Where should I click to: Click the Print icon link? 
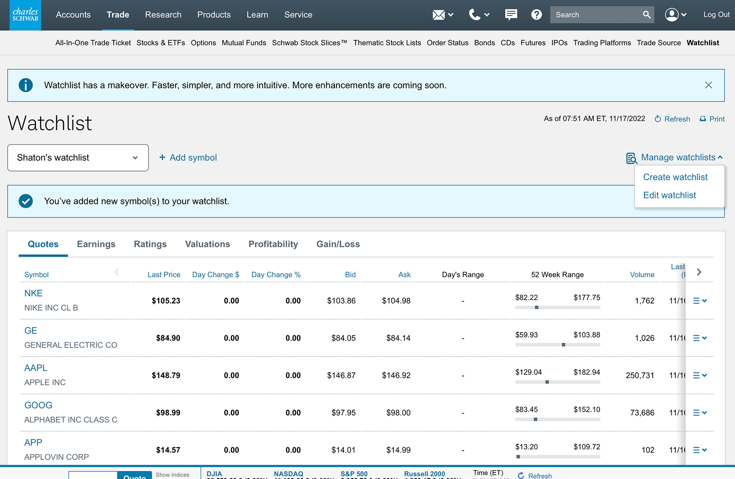point(712,119)
